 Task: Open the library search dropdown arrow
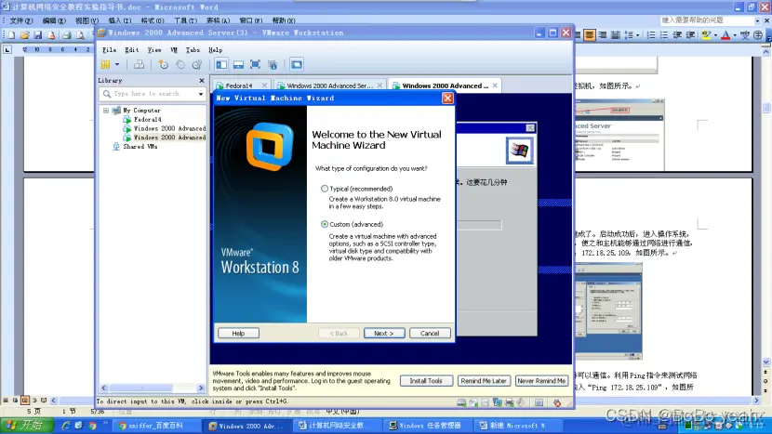pos(200,94)
